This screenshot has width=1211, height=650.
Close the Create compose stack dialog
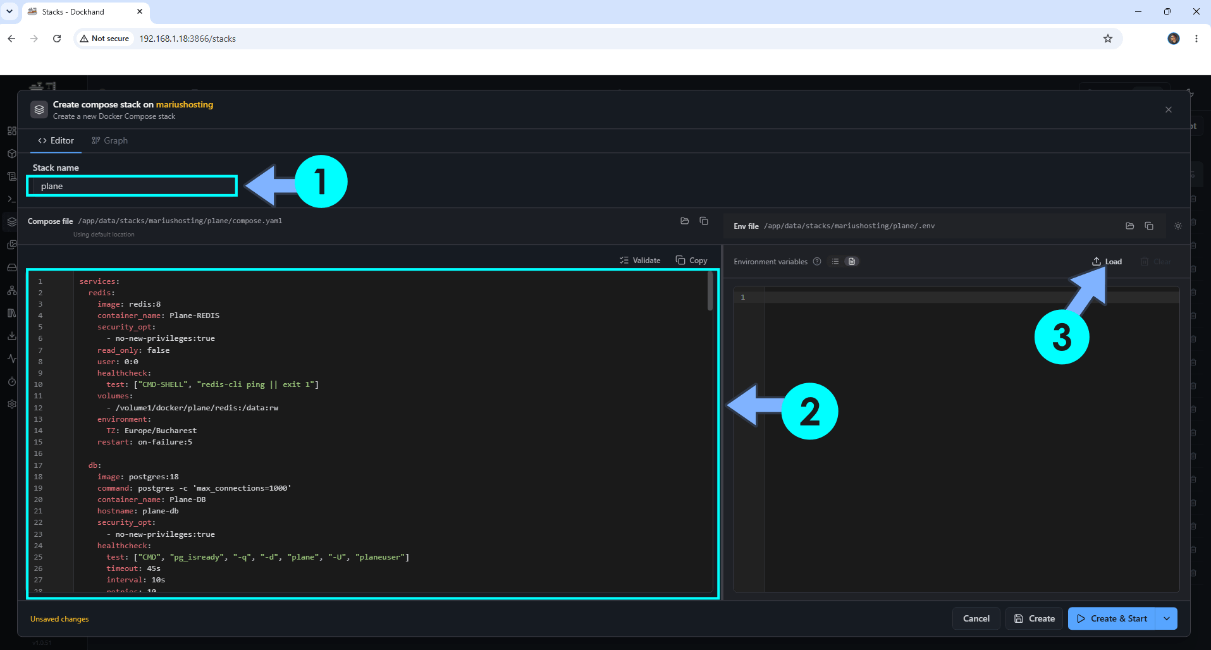pyautogui.click(x=1169, y=109)
